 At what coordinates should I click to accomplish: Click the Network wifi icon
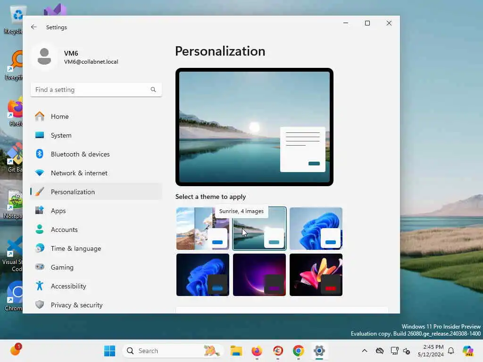[x=40, y=173]
